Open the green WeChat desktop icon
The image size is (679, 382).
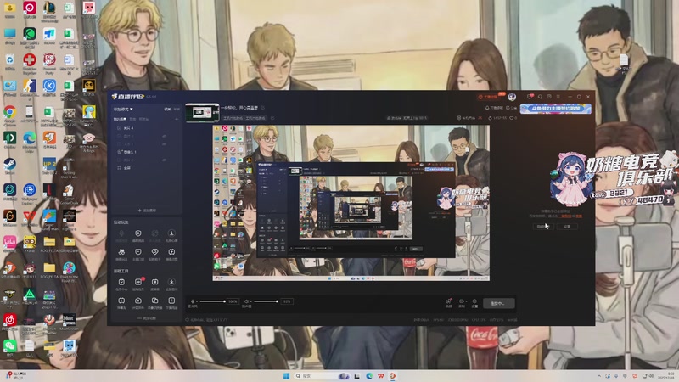coord(9,348)
